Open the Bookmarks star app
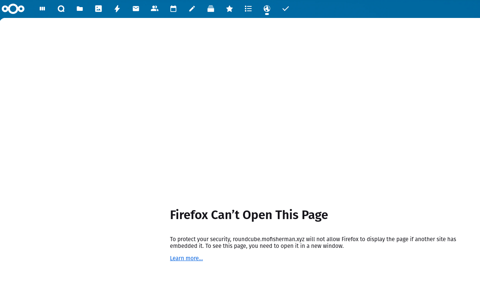 point(230,9)
